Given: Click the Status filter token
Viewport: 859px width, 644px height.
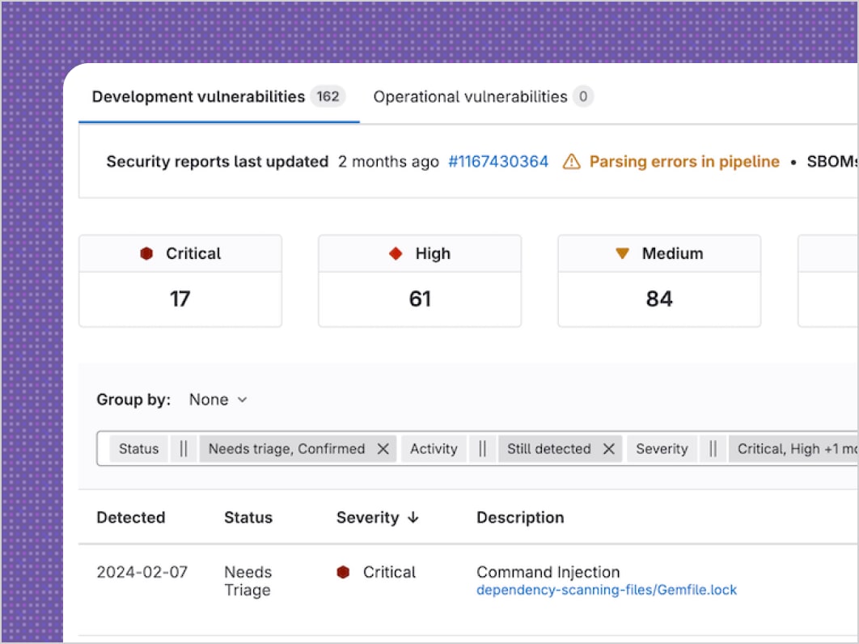Looking at the screenshot, I should pos(138,449).
